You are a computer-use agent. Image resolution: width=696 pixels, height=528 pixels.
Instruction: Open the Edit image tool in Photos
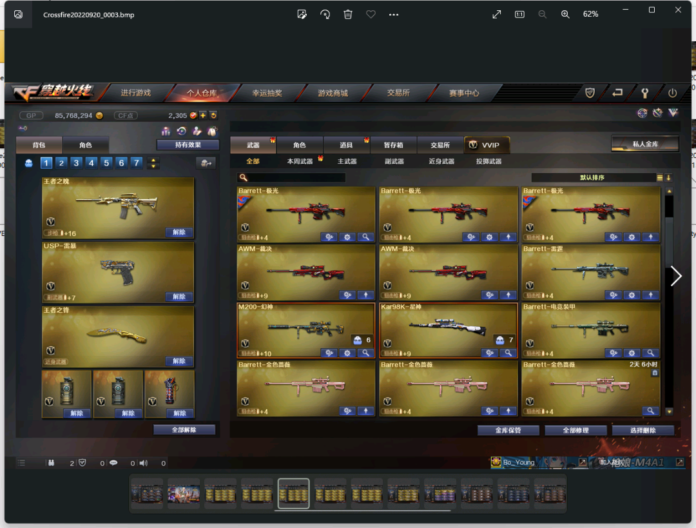point(302,14)
